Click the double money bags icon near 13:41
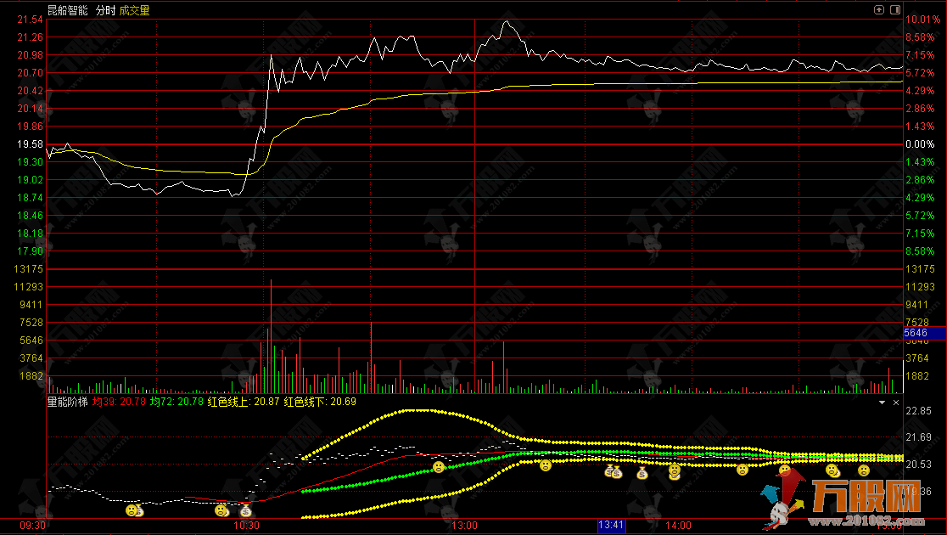The height and width of the screenshot is (535, 947). coord(614,470)
